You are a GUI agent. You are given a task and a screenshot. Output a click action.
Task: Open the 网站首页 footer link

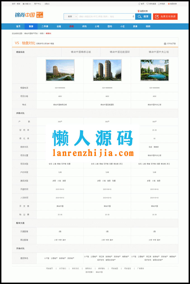click(49, 269)
